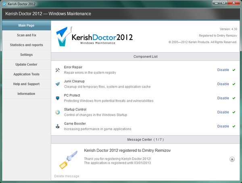The height and width of the screenshot is (183, 242).
Task: Minimize the Kerish Doctor window
Action: 216,3
